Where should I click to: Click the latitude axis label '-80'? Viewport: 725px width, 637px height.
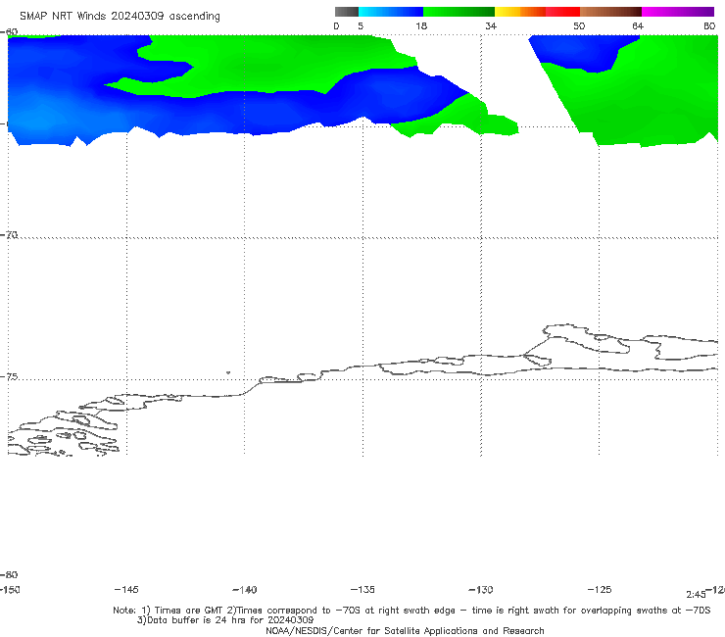9,575
